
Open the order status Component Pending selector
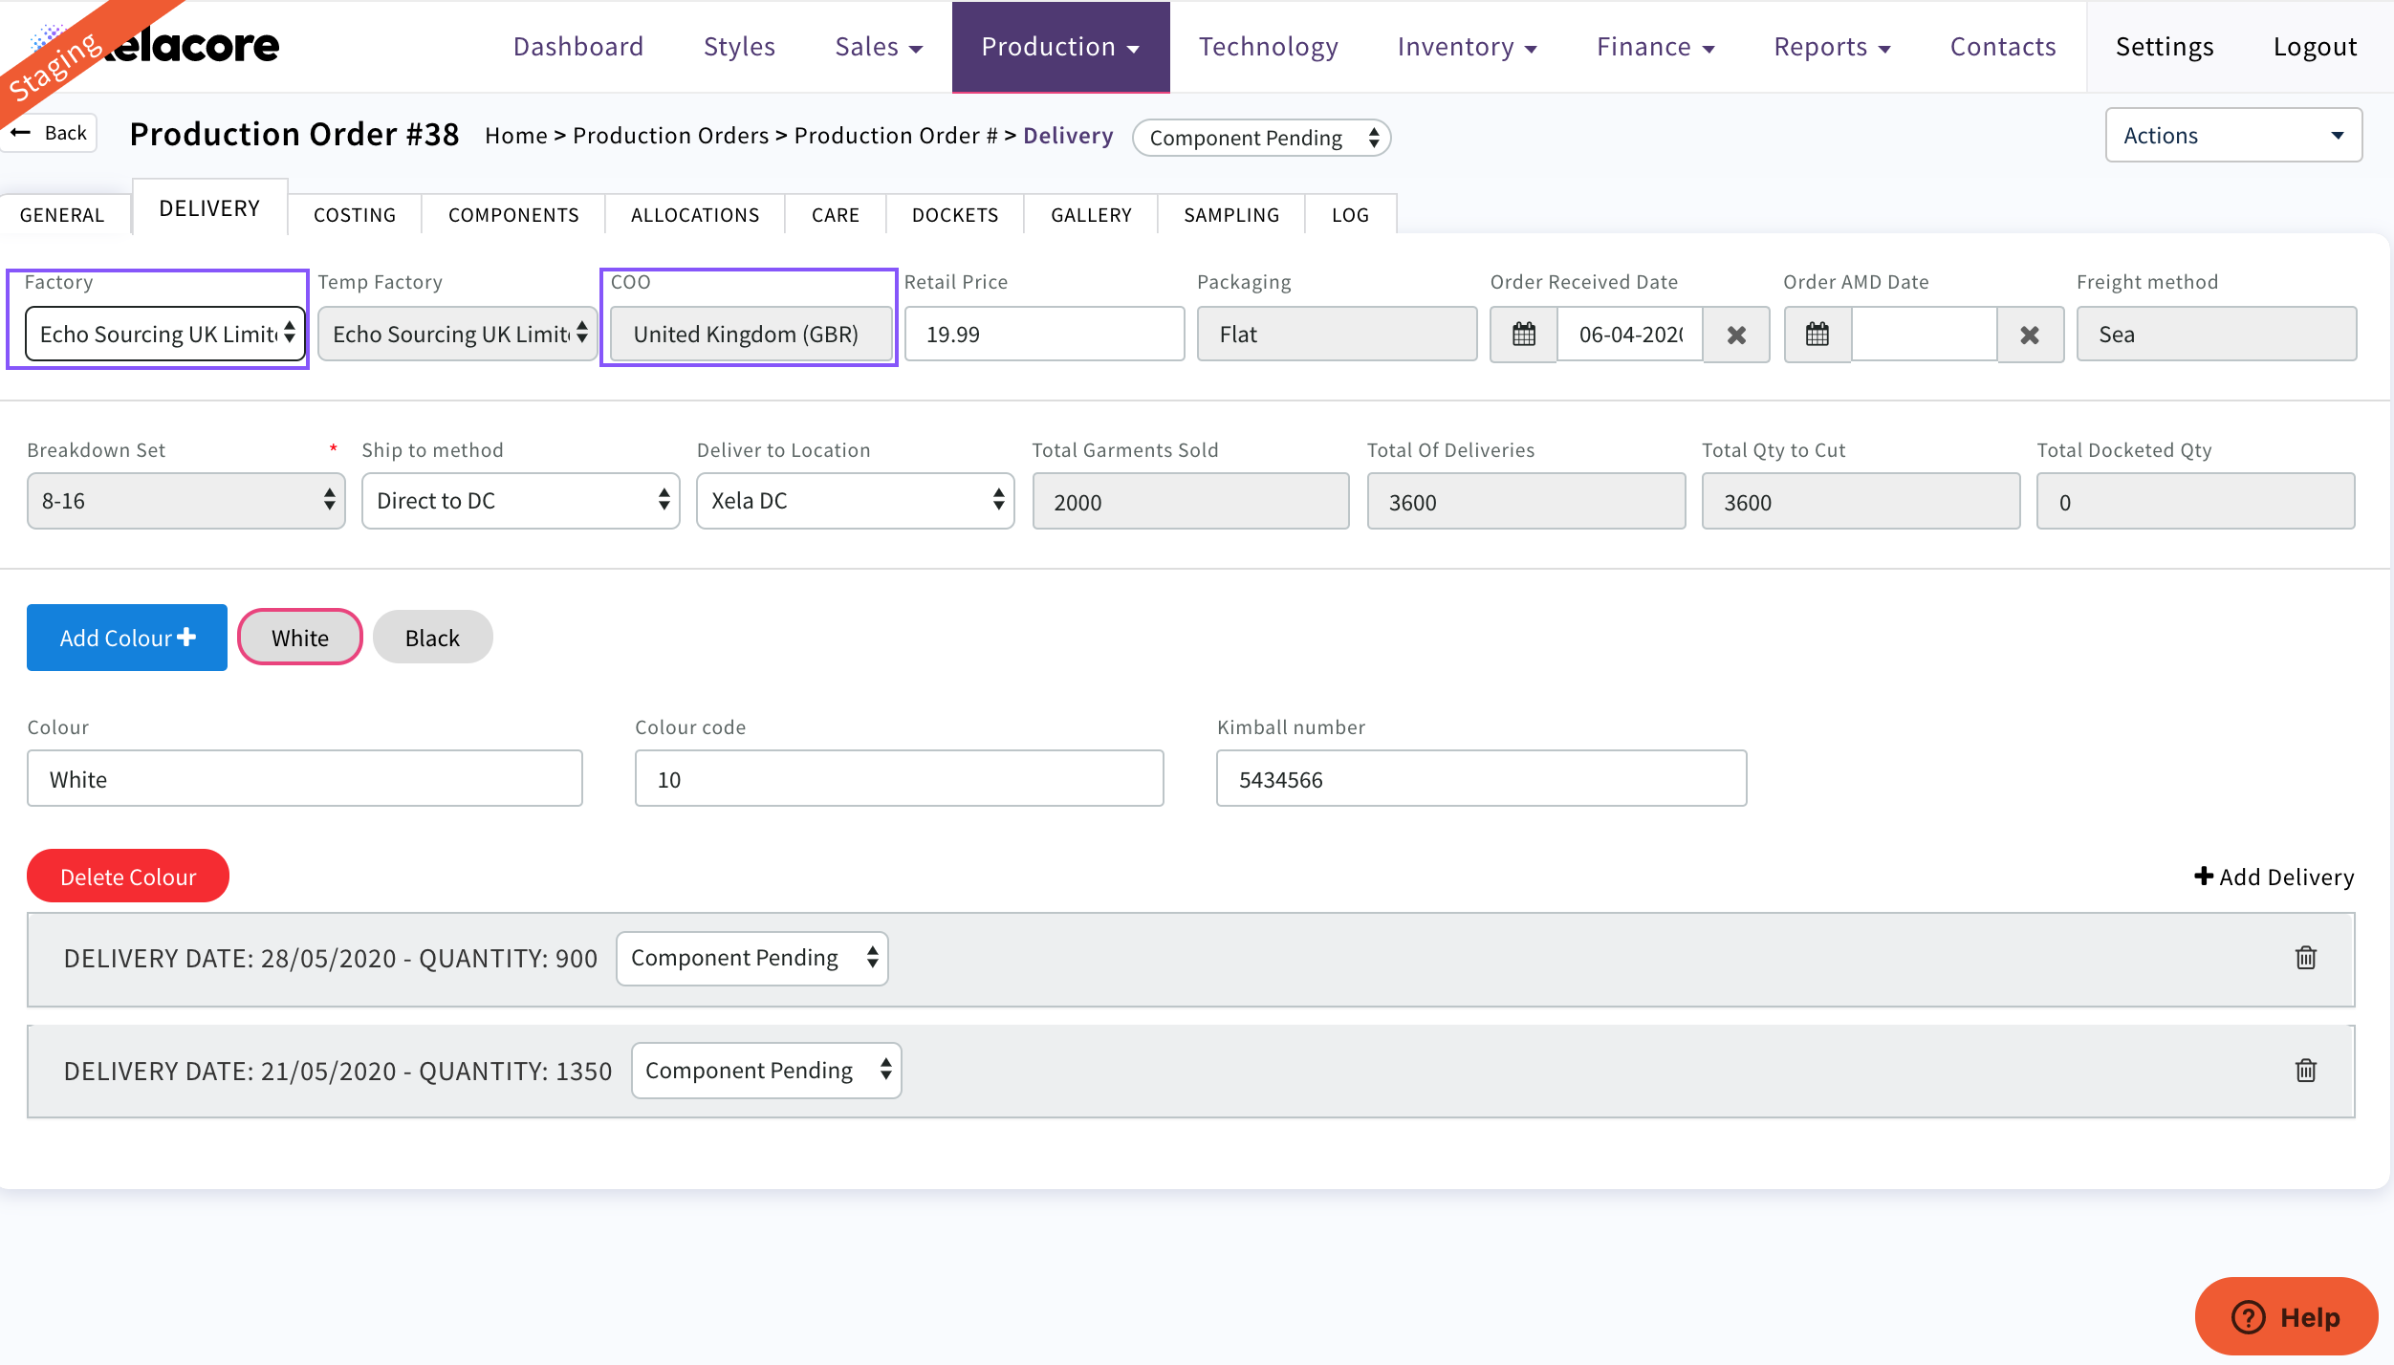1261,138
